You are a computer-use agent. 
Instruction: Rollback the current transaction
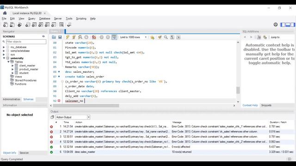(108, 37)
